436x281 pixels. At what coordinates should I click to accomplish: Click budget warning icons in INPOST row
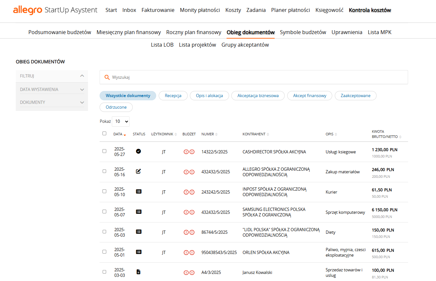click(x=189, y=192)
